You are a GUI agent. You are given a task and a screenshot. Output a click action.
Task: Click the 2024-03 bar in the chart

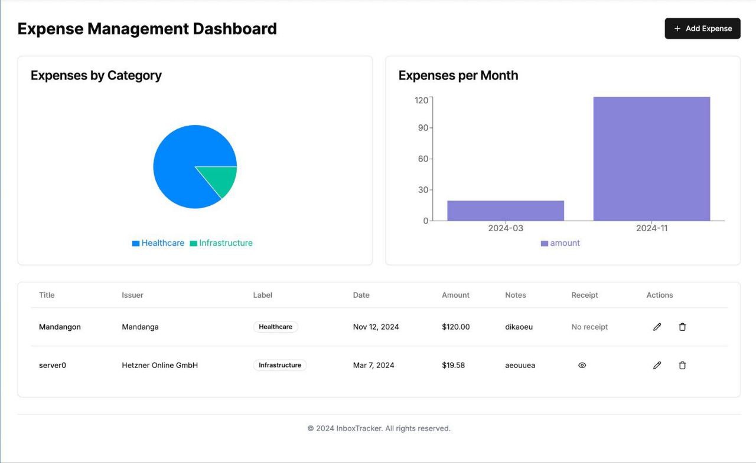point(506,211)
